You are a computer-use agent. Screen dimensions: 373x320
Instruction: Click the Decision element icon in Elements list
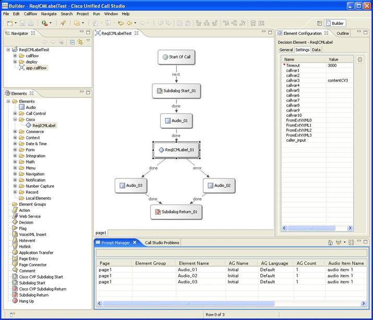coord(15,222)
